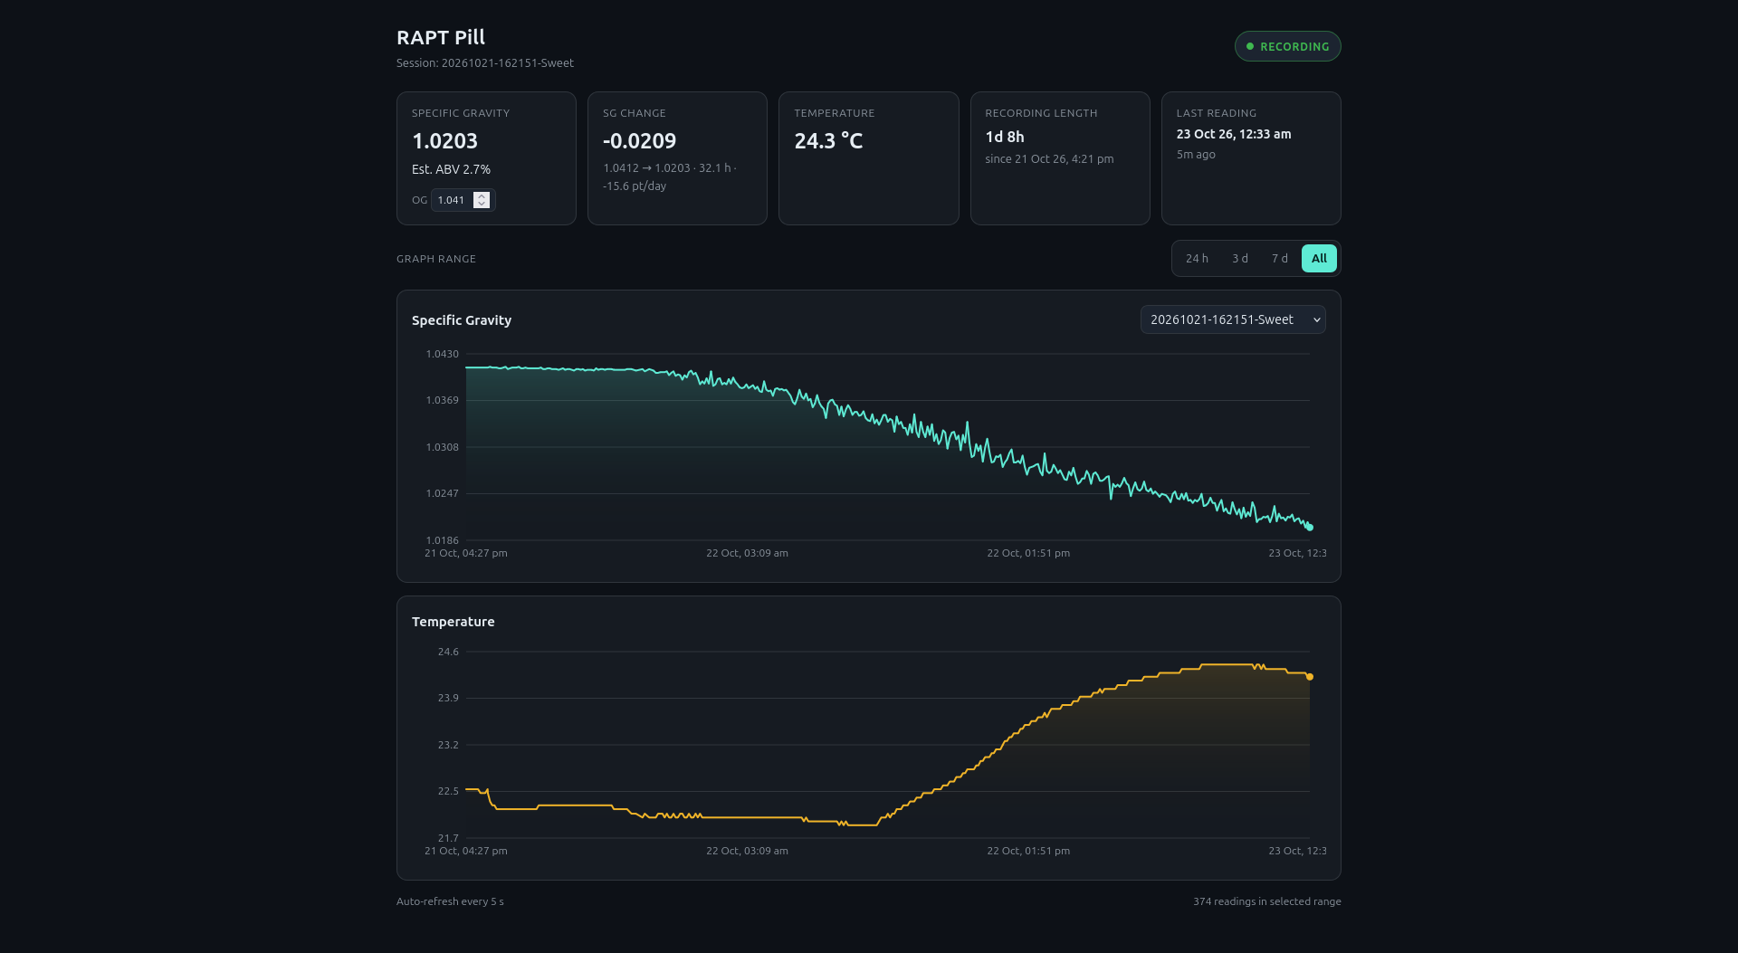This screenshot has width=1738, height=953.
Task: Click the 'Temperature' chart title
Action: pyautogui.click(x=454, y=622)
